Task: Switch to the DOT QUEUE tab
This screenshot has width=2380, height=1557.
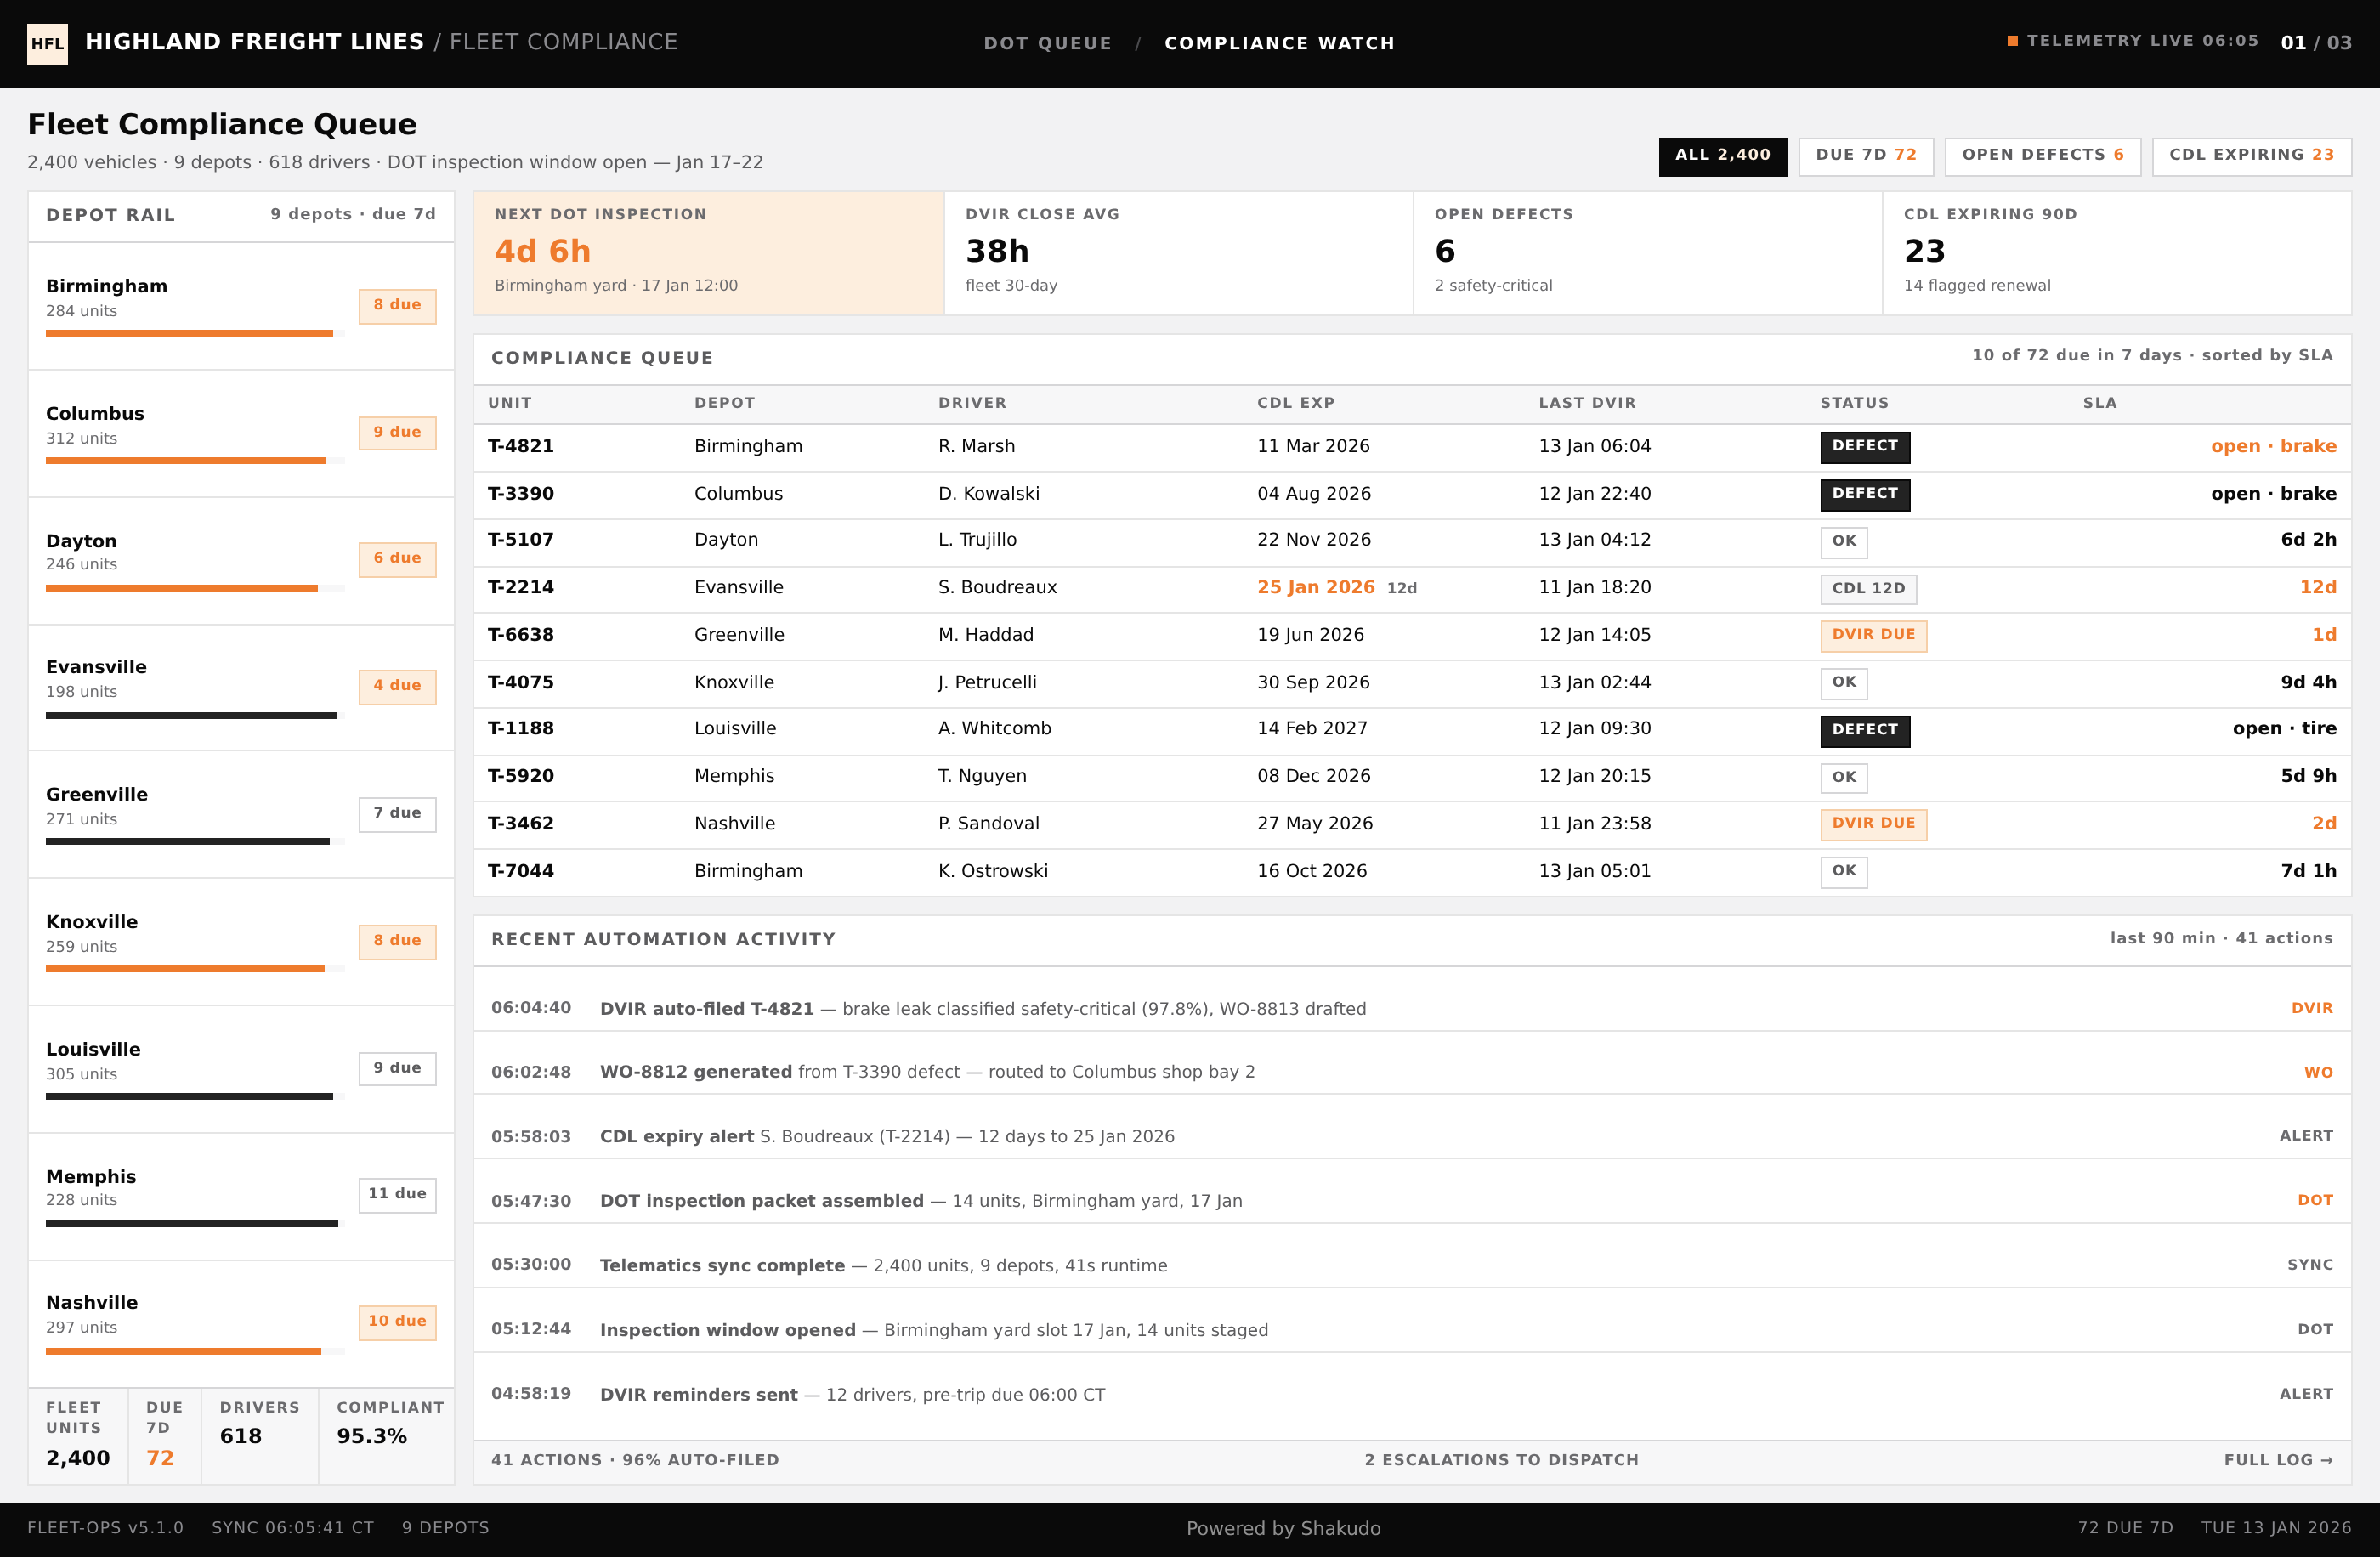Action: [1047, 43]
